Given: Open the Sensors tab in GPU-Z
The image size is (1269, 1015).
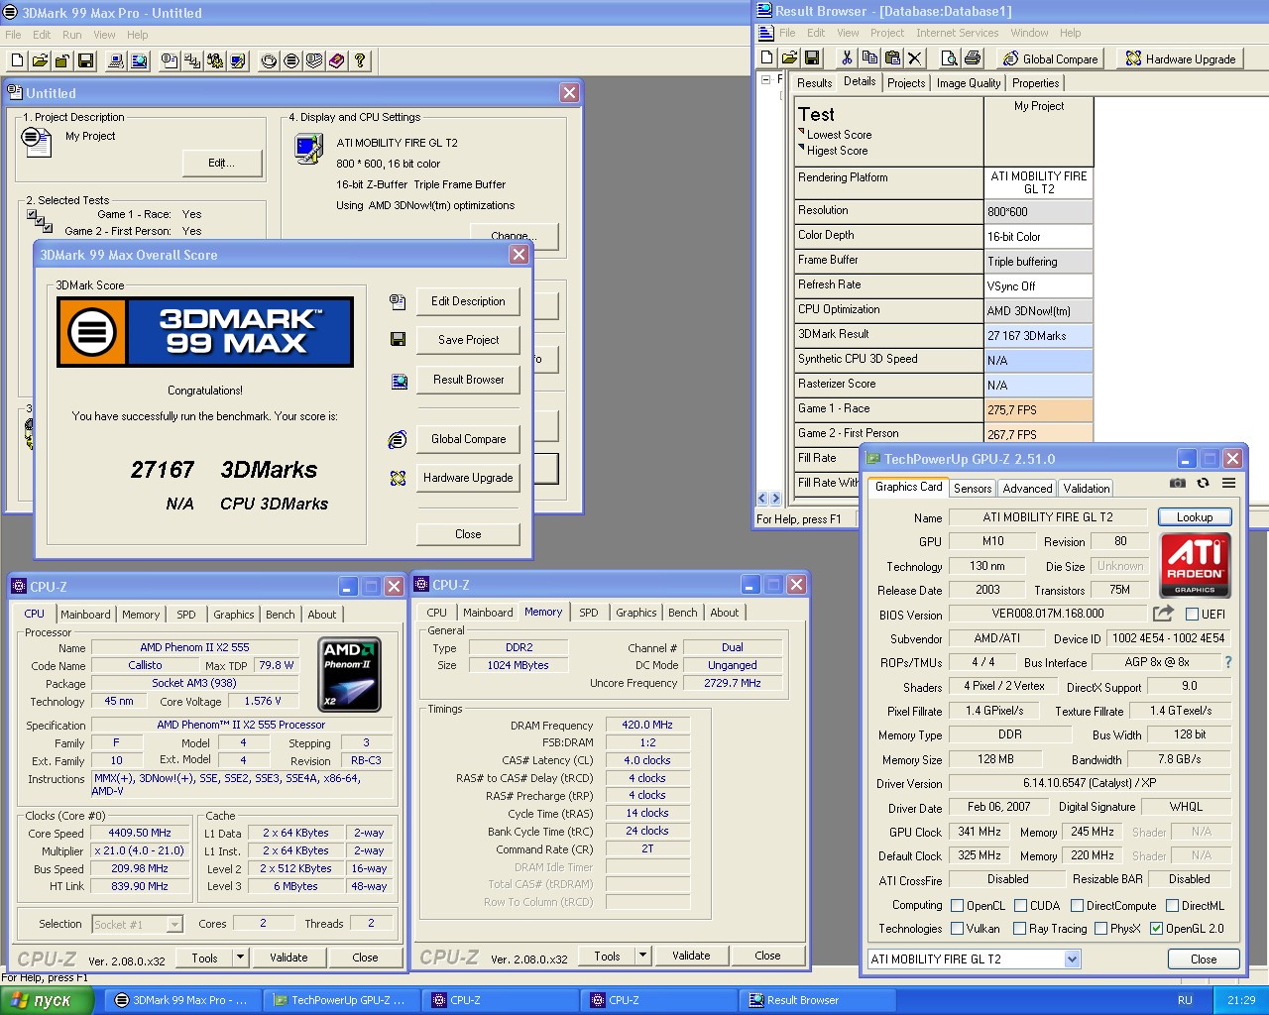Looking at the screenshot, I should point(973,489).
